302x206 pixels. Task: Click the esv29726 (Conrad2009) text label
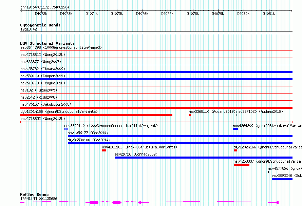pos(136,154)
